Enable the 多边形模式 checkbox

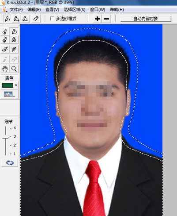(x=52, y=19)
